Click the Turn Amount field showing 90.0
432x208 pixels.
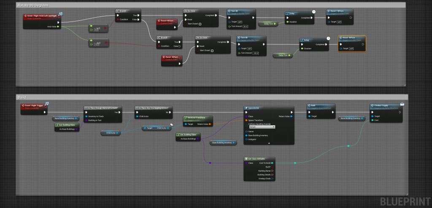point(245,27)
